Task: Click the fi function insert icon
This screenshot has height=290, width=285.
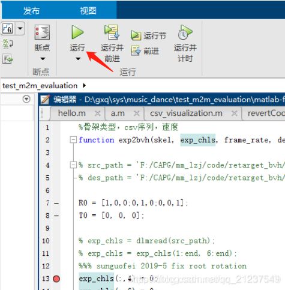Action: (8, 28)
